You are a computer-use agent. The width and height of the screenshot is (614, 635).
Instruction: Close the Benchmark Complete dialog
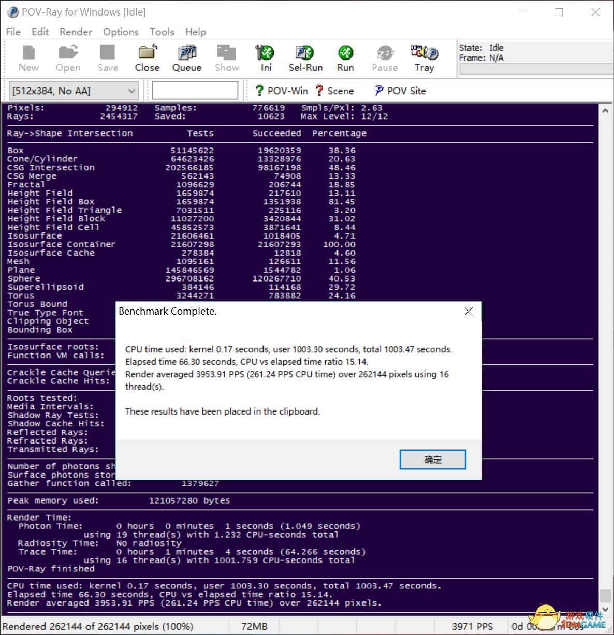(x=469, y=311)
